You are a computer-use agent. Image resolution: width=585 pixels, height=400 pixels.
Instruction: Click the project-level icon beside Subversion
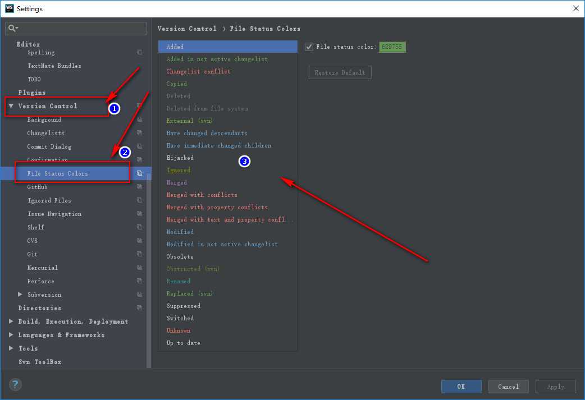click(x=140, y=295)
